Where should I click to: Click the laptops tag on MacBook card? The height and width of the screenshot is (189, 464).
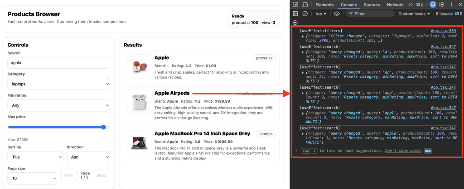[266, 134]
